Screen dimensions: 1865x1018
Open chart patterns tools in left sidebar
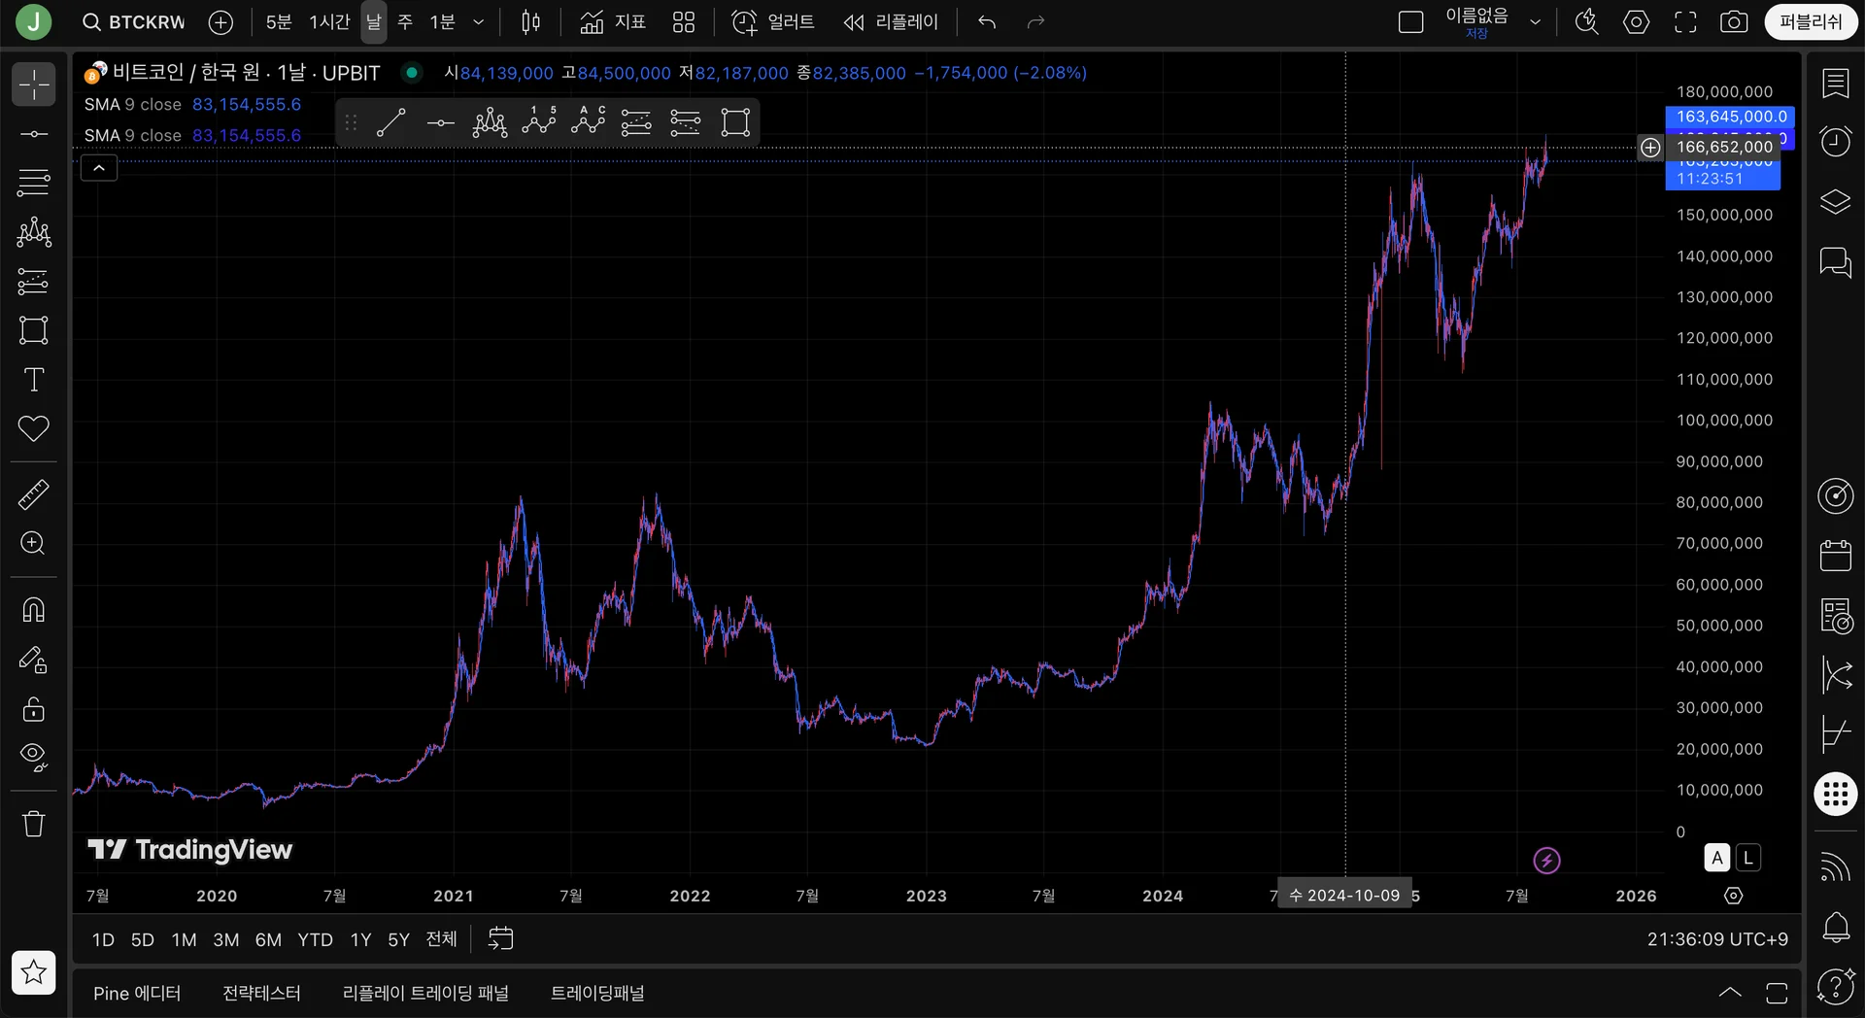click(33, 232)
